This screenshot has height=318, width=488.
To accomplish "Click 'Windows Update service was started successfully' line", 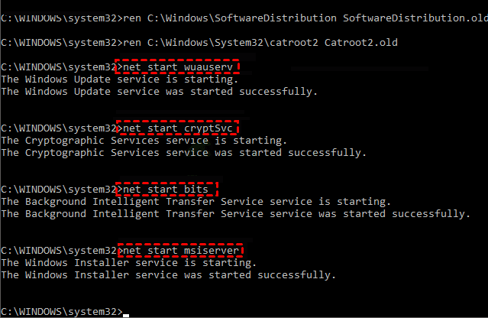I will click(x=158, y=92).
